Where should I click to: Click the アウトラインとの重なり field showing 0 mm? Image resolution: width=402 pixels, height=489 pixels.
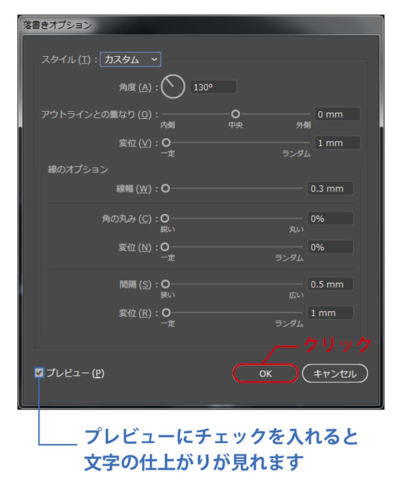pyautogui.click(x=338, y=114)
